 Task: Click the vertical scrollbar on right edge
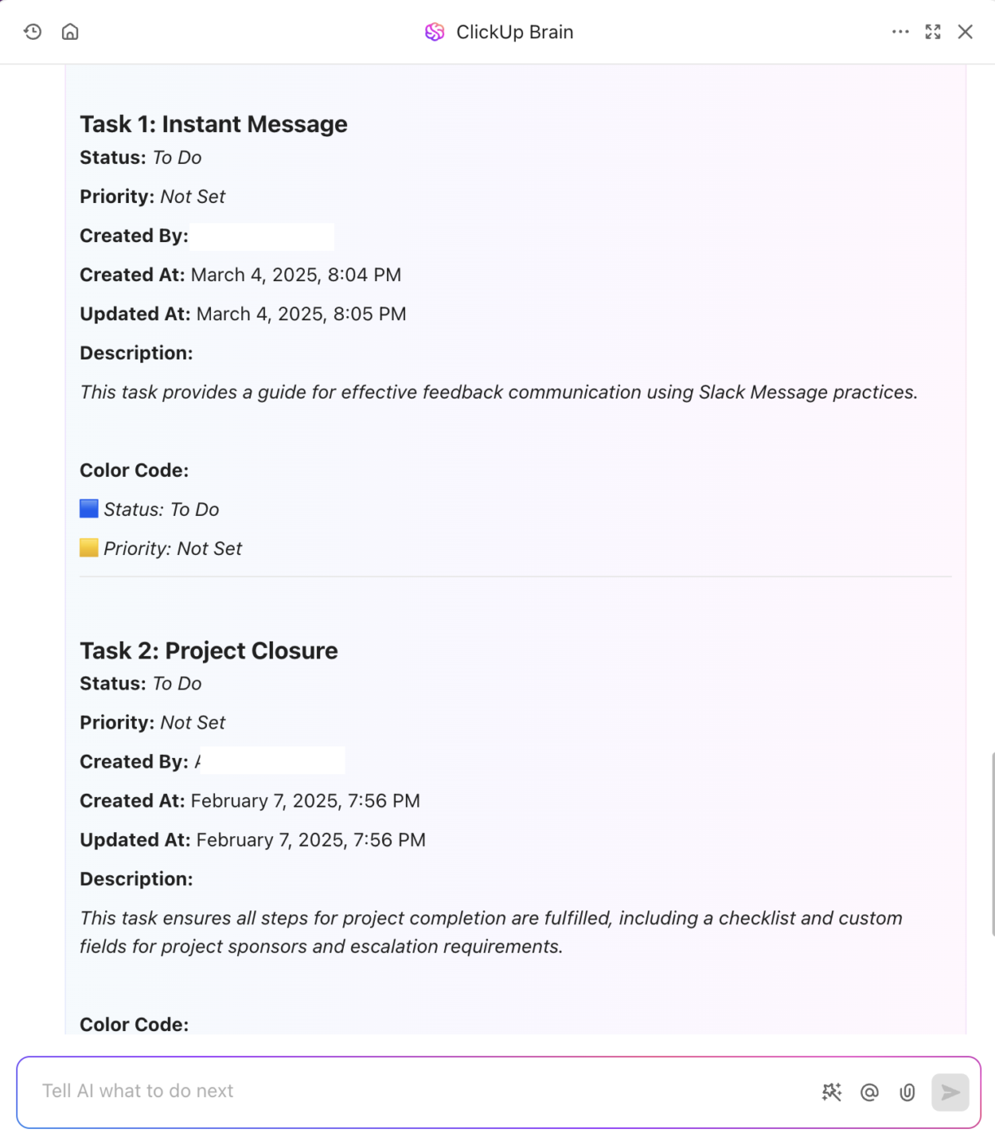(992, 844)
